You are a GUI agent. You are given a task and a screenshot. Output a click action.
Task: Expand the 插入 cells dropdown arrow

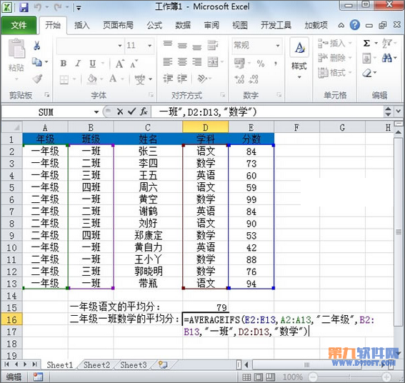(x=350, y=43)
